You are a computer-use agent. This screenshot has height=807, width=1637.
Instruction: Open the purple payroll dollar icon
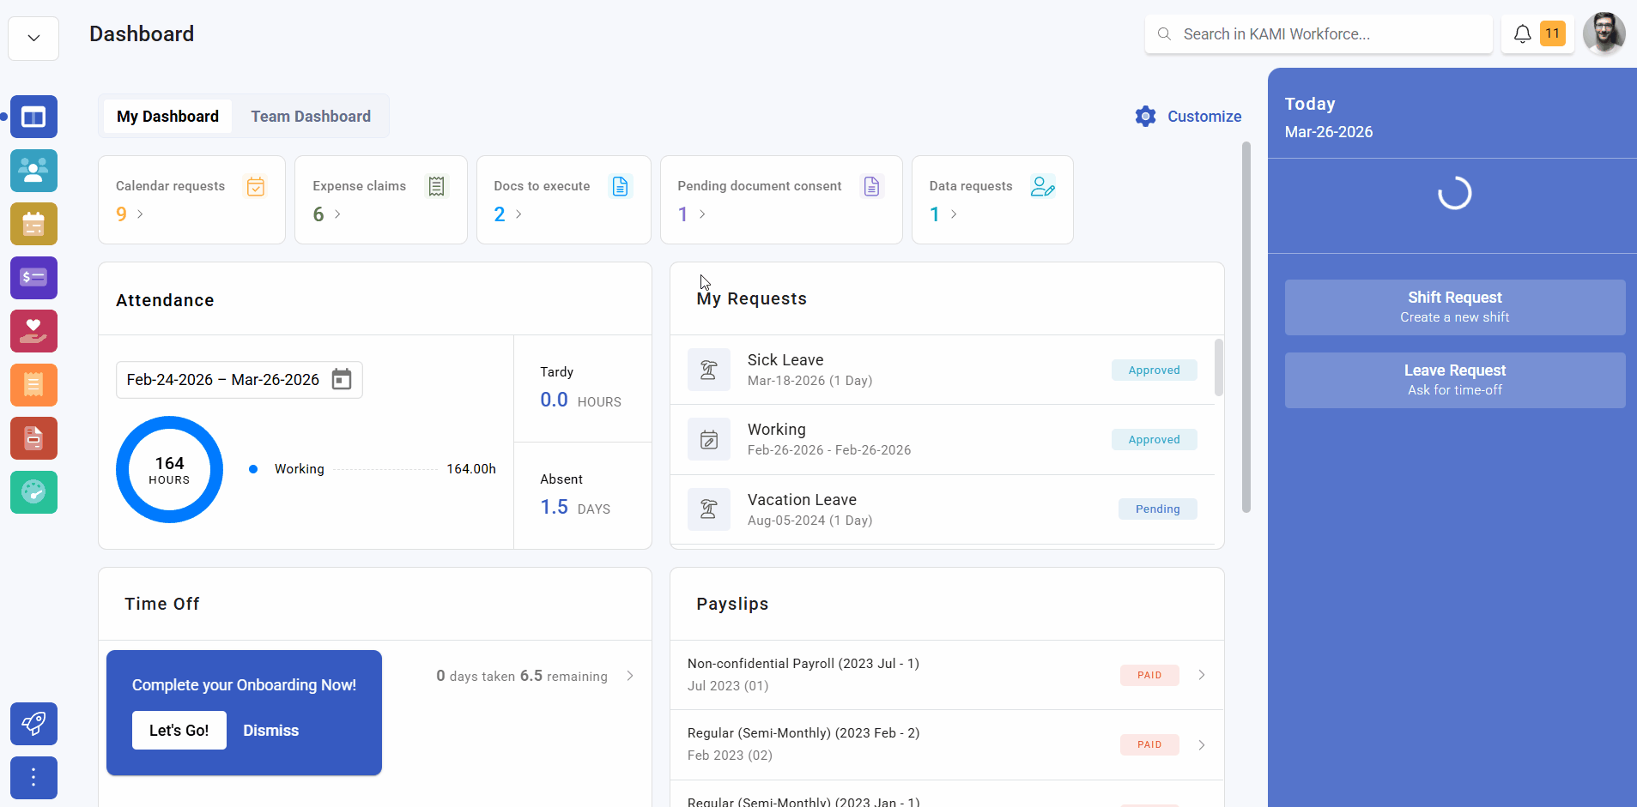pyautogui.click(x=33, y=277)
